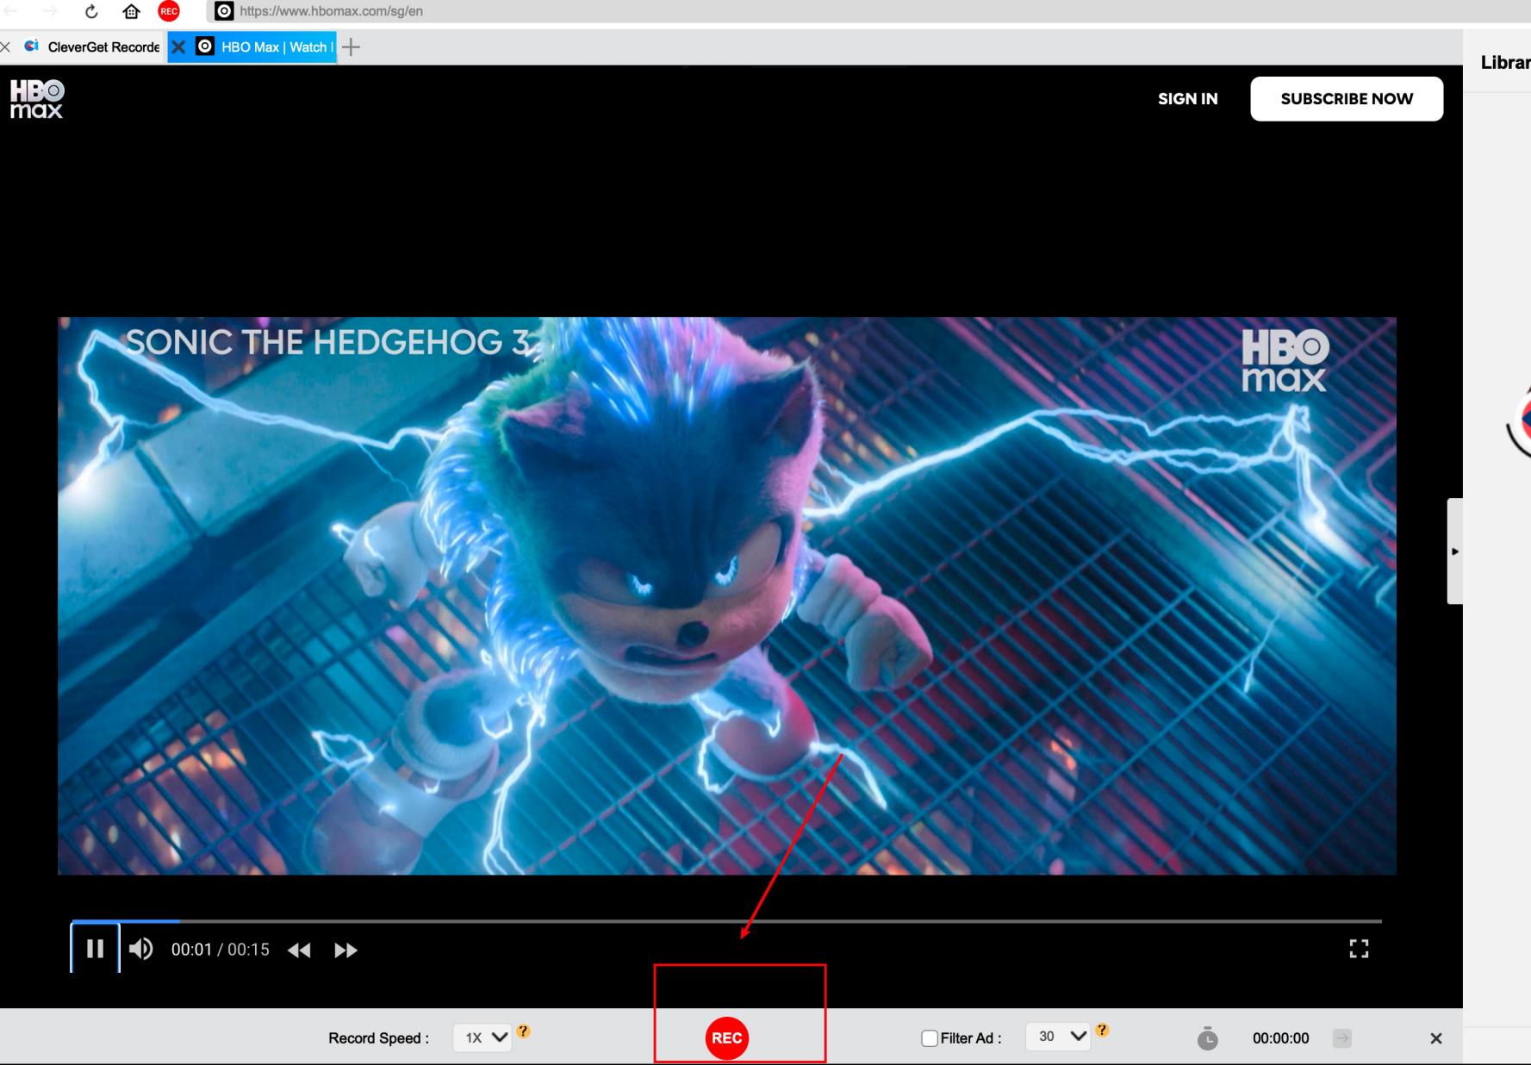Image resolution: width=1531 pixels, height=1065 pixels.
Task: Click the SUBSCRIBE NOW button
Action: tap(1347, 99)
